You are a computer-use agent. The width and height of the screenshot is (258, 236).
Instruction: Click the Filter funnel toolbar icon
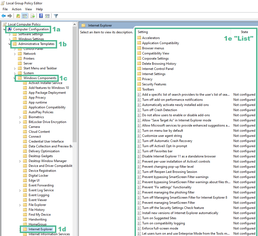pyautogui.click(x=56, y=16)
